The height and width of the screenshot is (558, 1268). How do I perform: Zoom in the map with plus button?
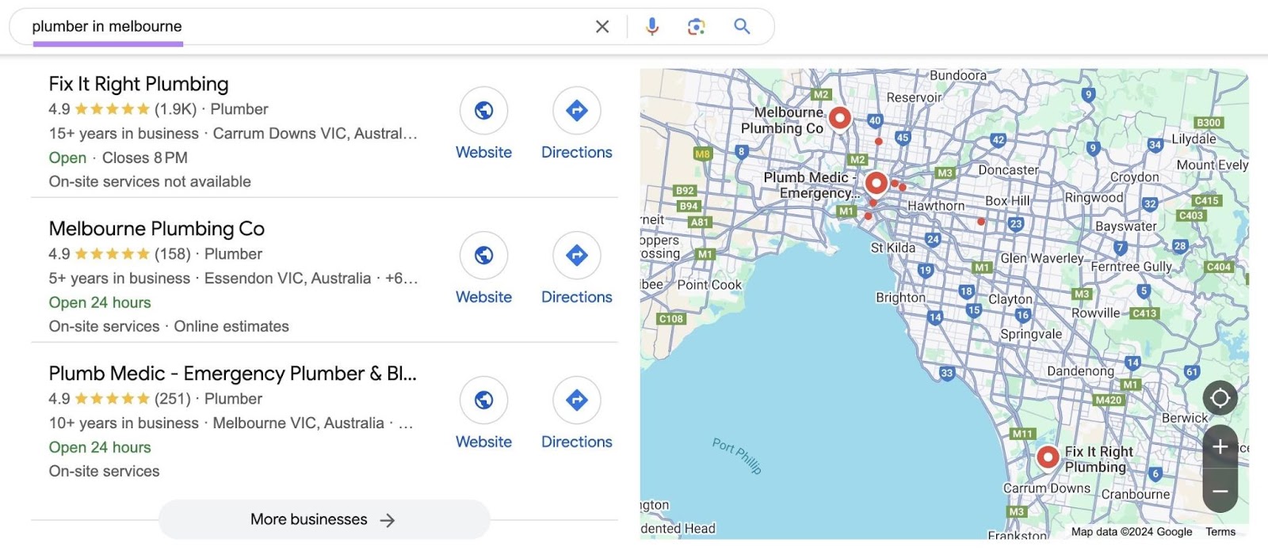1220,447
